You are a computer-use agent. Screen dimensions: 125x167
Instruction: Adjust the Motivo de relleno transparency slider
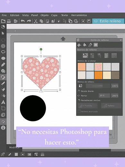coord(98,86)
